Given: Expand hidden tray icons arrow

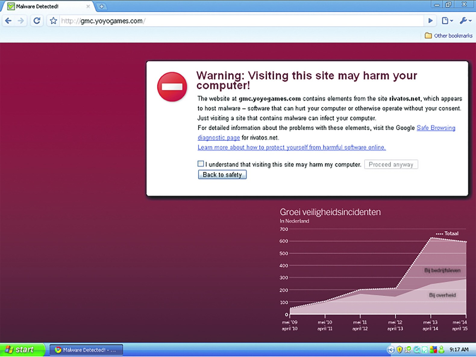Looking at the screenshot, I should point(391,350).
